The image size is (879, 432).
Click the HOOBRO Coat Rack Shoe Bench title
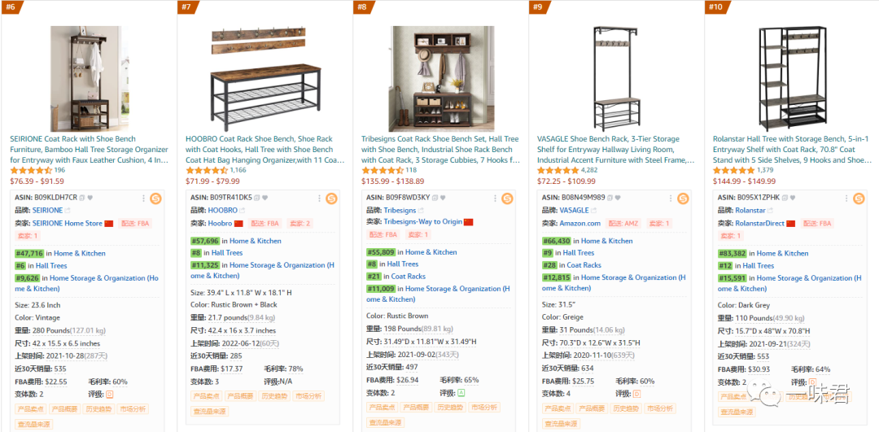[260, 149]
